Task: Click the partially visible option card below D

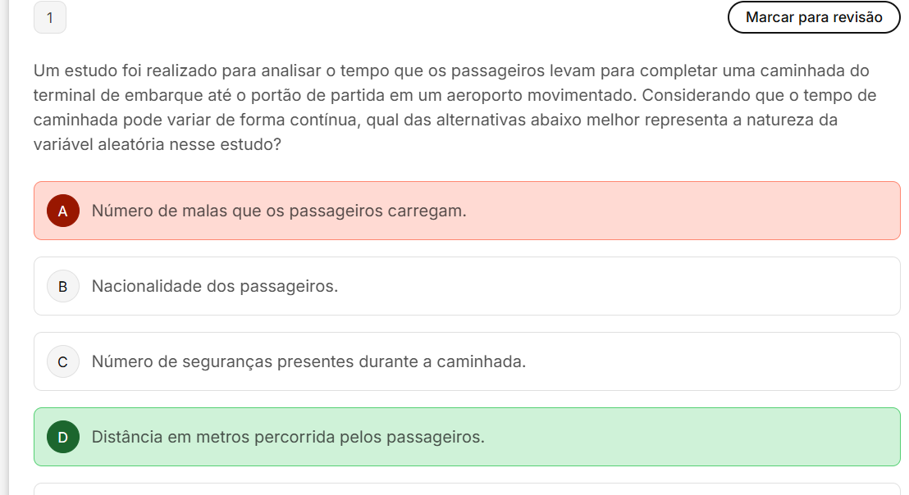Action: pos(467,488)
